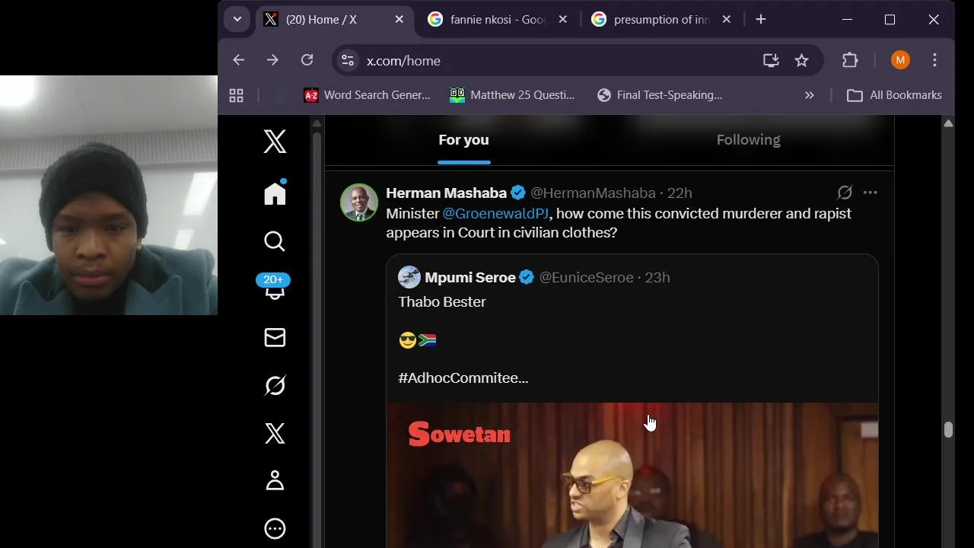
Task: Open More circle-ellipsis menu in sidebar
Action: [275, 529]
